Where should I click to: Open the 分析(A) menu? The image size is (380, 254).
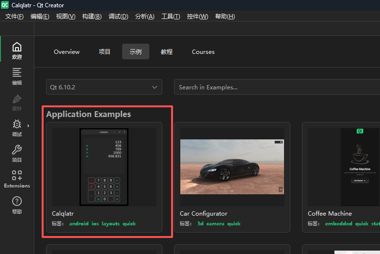[144, 17]
